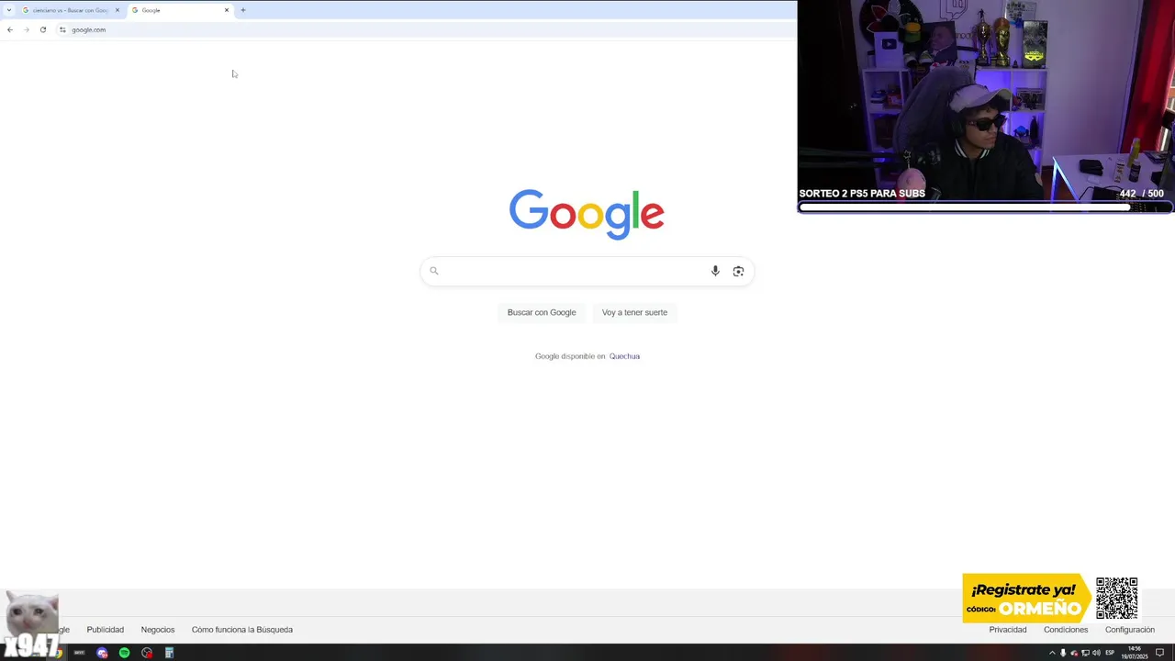The image size is (1175, 661).
Task: Click the microphone icon in the system tray
Action: coord(1063,653)
